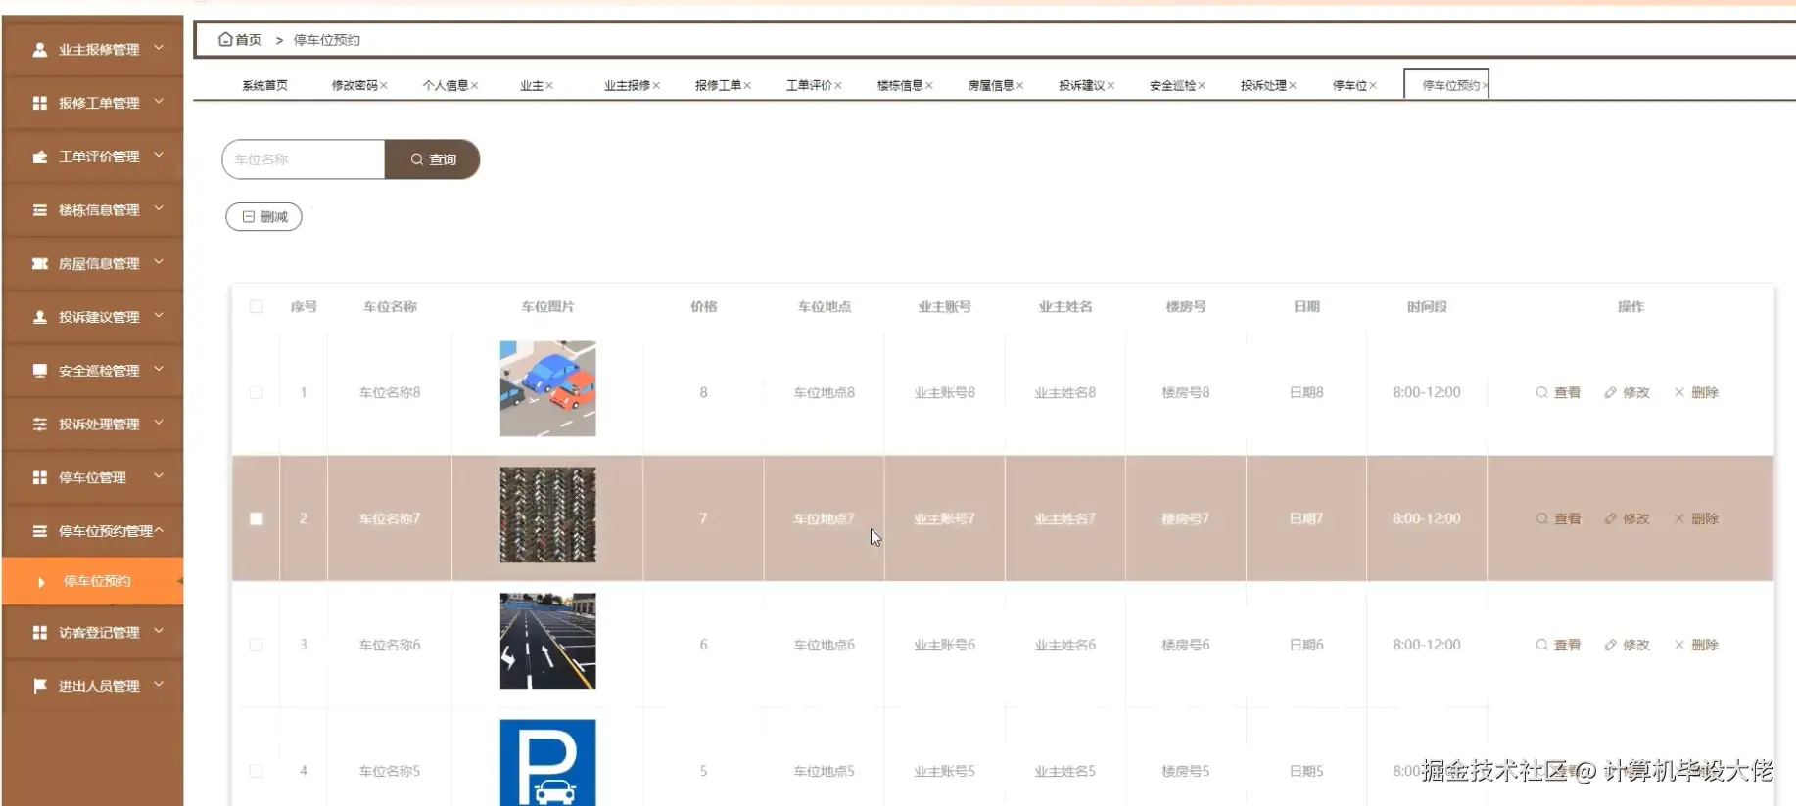Switch to the 系统首页 tab
1796x806 pixels.
(264, 86)
